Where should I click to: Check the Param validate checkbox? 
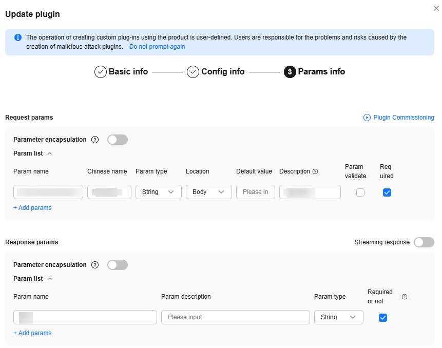click(x=360, y=192)
